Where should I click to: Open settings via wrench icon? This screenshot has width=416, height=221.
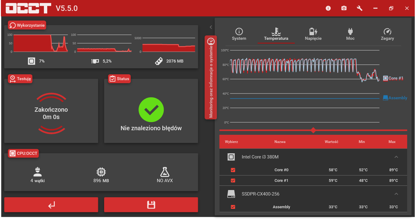(x=360, y=8)
